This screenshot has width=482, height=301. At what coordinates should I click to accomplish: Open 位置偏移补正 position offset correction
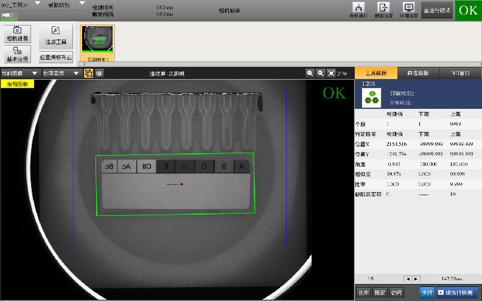click(55, 57)
